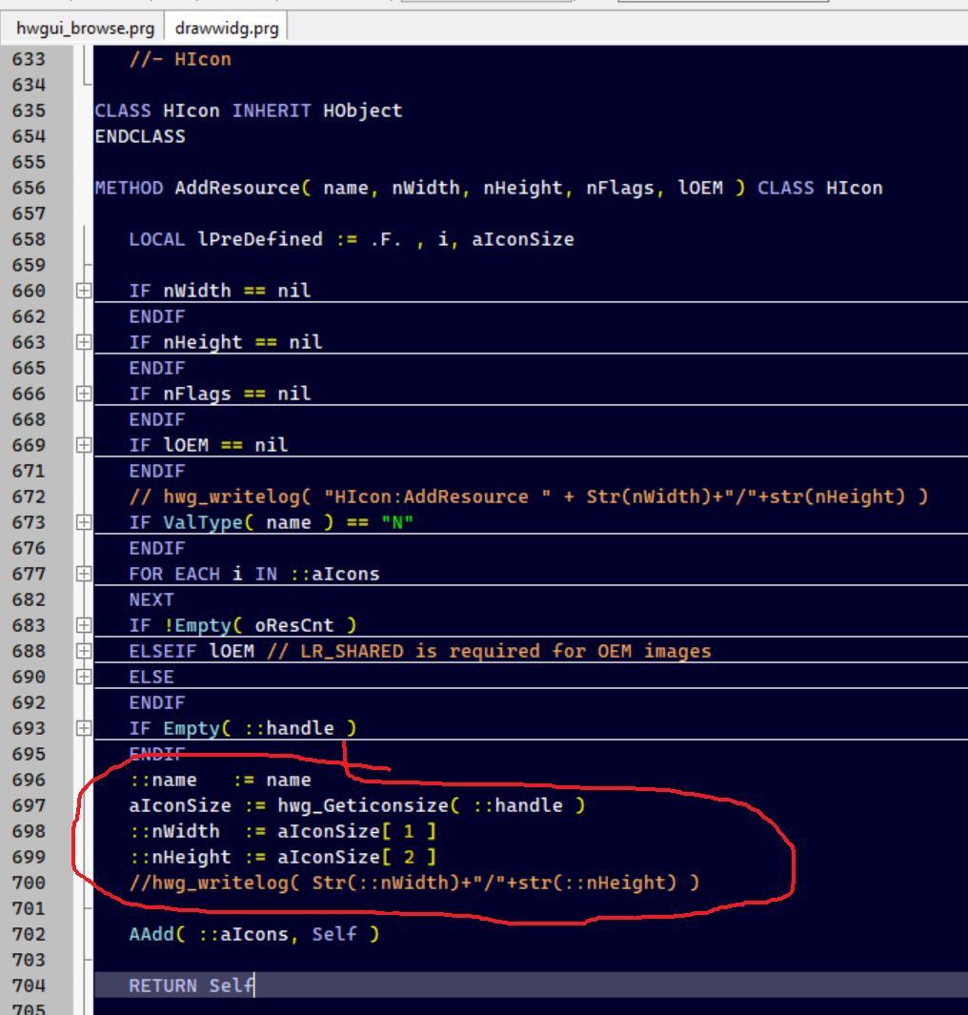
Task: Switch to the hwgui_browse.prg tab
Action: (84, 30)
